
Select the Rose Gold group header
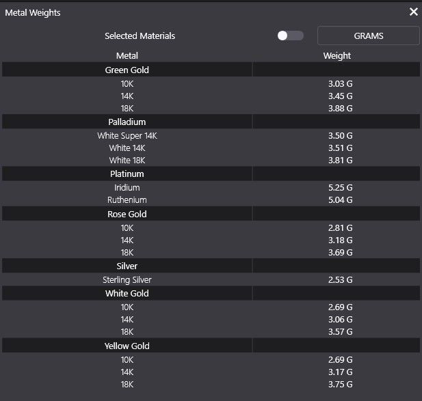point(127,214)
